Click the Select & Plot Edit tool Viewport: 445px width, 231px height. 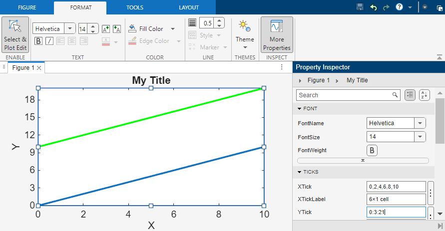click(x=15, y=35)
